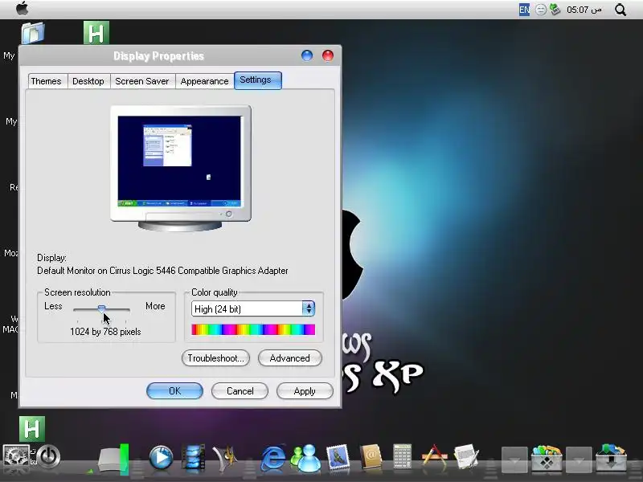Open the gear System Preferences dock icon
The height and width of the screenshot is (482, 643).
(x=15, y=456)
